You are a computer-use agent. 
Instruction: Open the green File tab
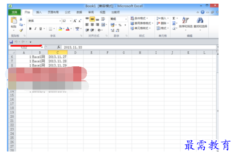pyautogui.click(x=14, y=12)
